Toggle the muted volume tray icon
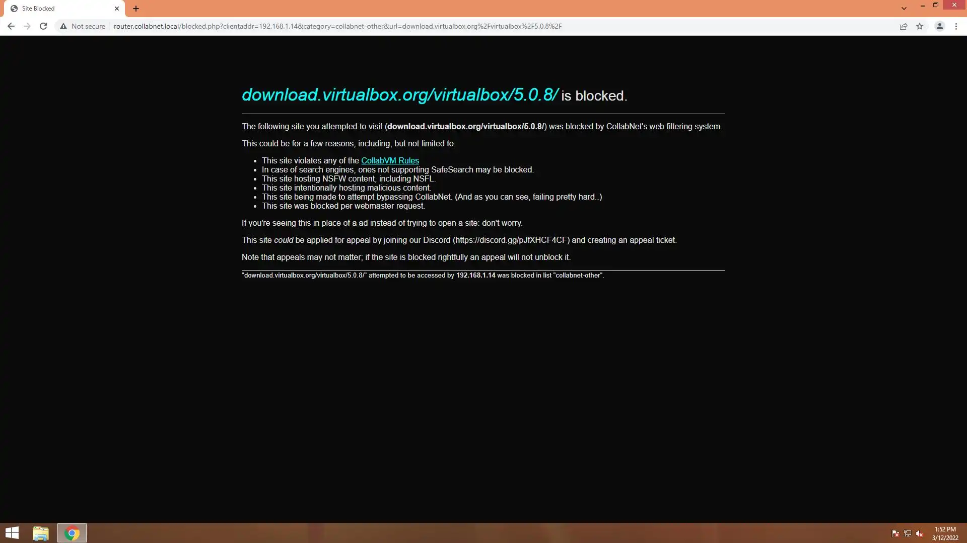Screen dimensions: 967x543 point(920,533)
